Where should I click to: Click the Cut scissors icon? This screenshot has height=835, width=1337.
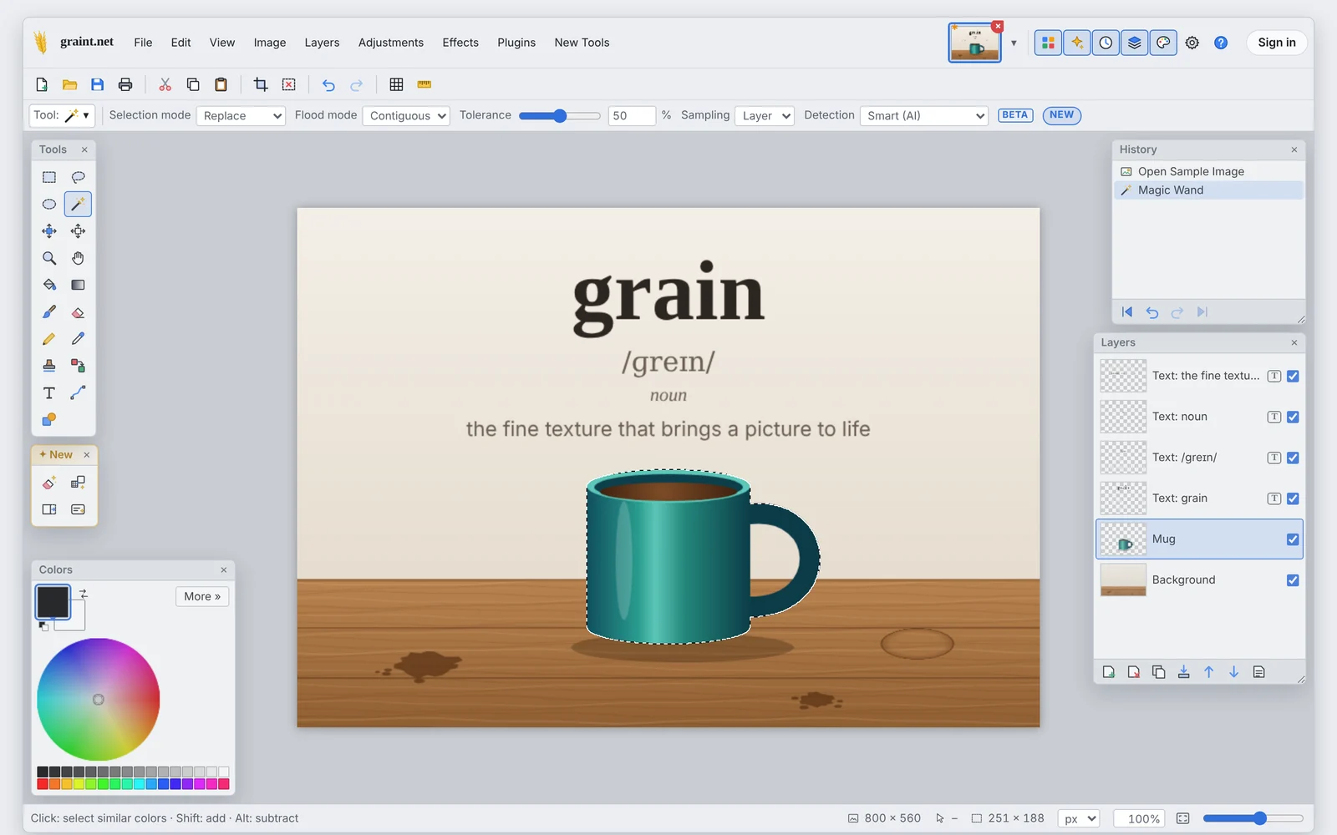point(165,84)
